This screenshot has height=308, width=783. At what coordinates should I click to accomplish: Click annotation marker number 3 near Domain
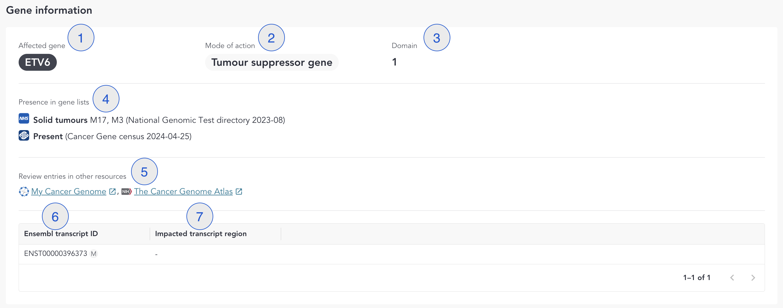(436, 38)
